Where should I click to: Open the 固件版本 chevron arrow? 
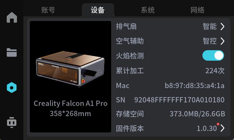(222, 128)
